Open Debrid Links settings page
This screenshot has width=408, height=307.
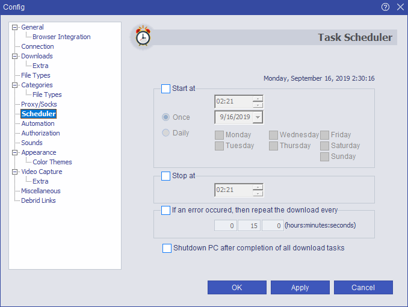[x=39, y=200]
